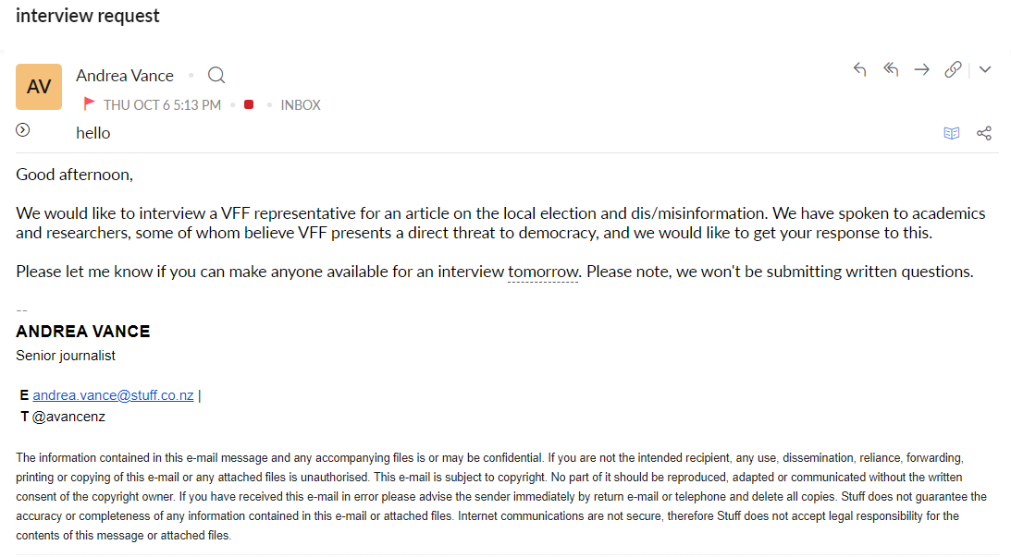
Task: Click the THU OCT 6 5:13 PM timestamp
Action: [x=162, y=105]
